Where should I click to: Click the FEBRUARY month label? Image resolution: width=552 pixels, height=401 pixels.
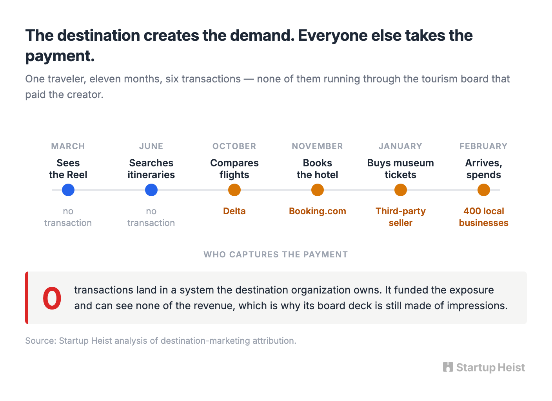point(484,146)
